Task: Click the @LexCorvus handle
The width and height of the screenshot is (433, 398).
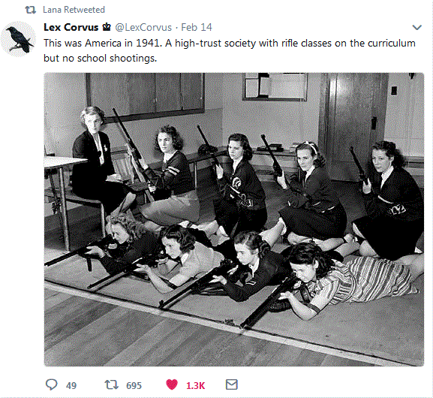Action: pyautogui.click(x=143, y=27)
